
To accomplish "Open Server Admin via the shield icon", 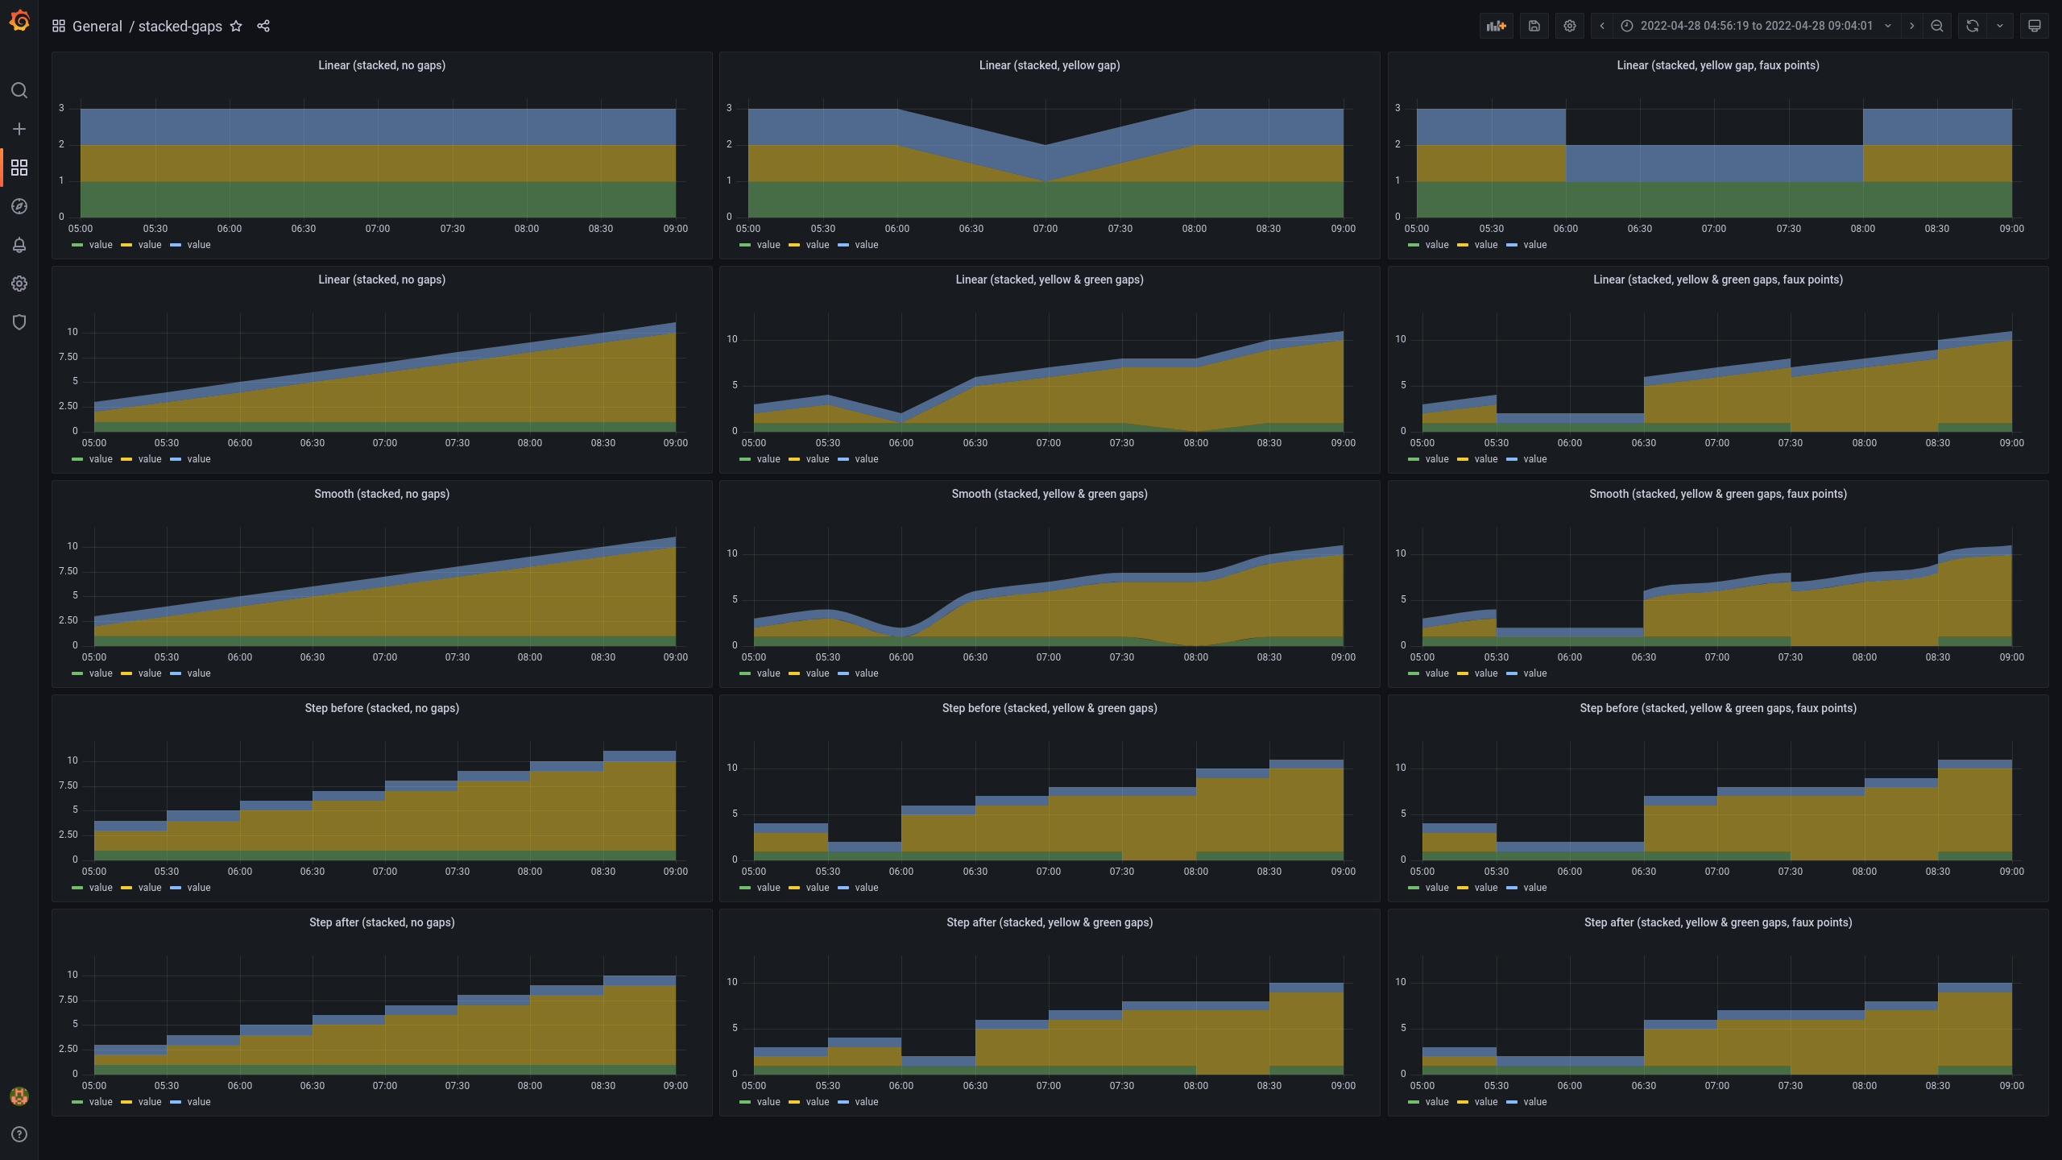I will [19, 322].
